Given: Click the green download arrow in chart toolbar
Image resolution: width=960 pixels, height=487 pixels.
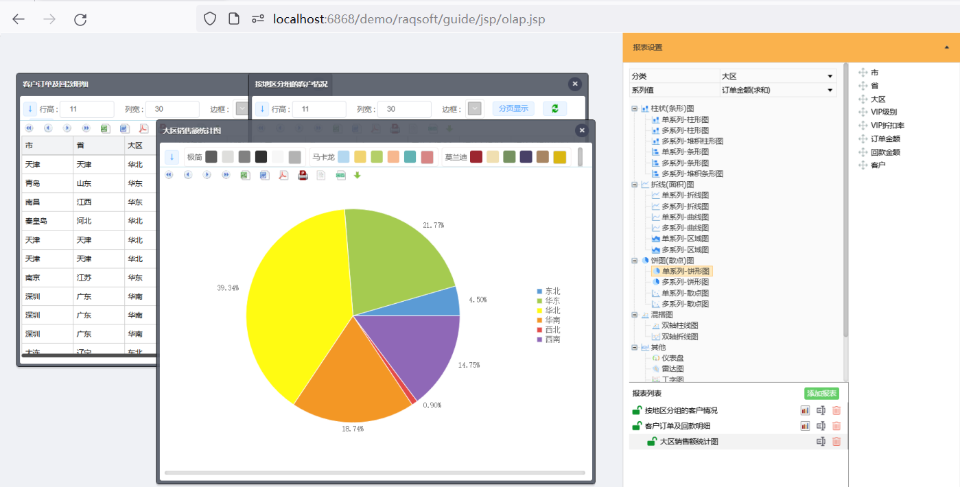Looking at the screenshot, I should [357, 175].
